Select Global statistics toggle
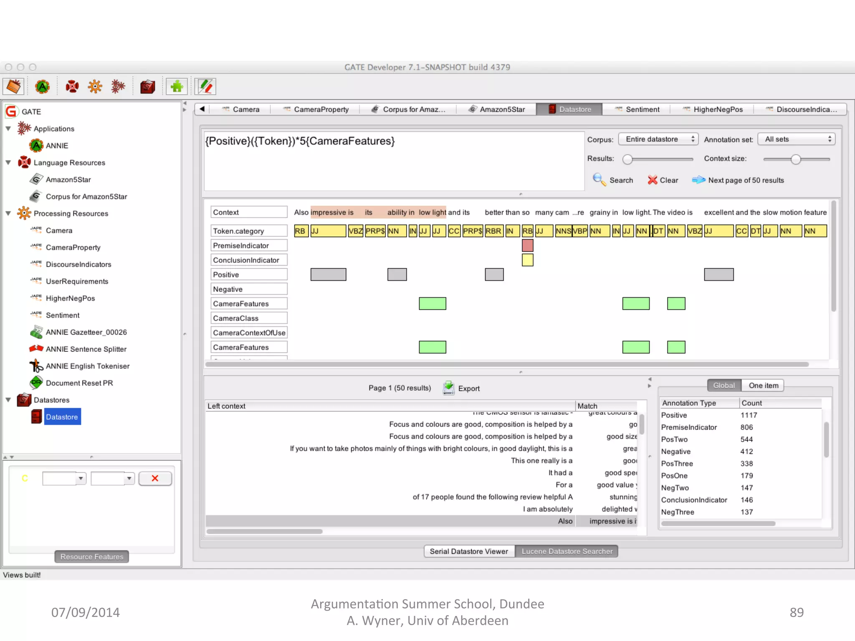 tap(724, 386)
